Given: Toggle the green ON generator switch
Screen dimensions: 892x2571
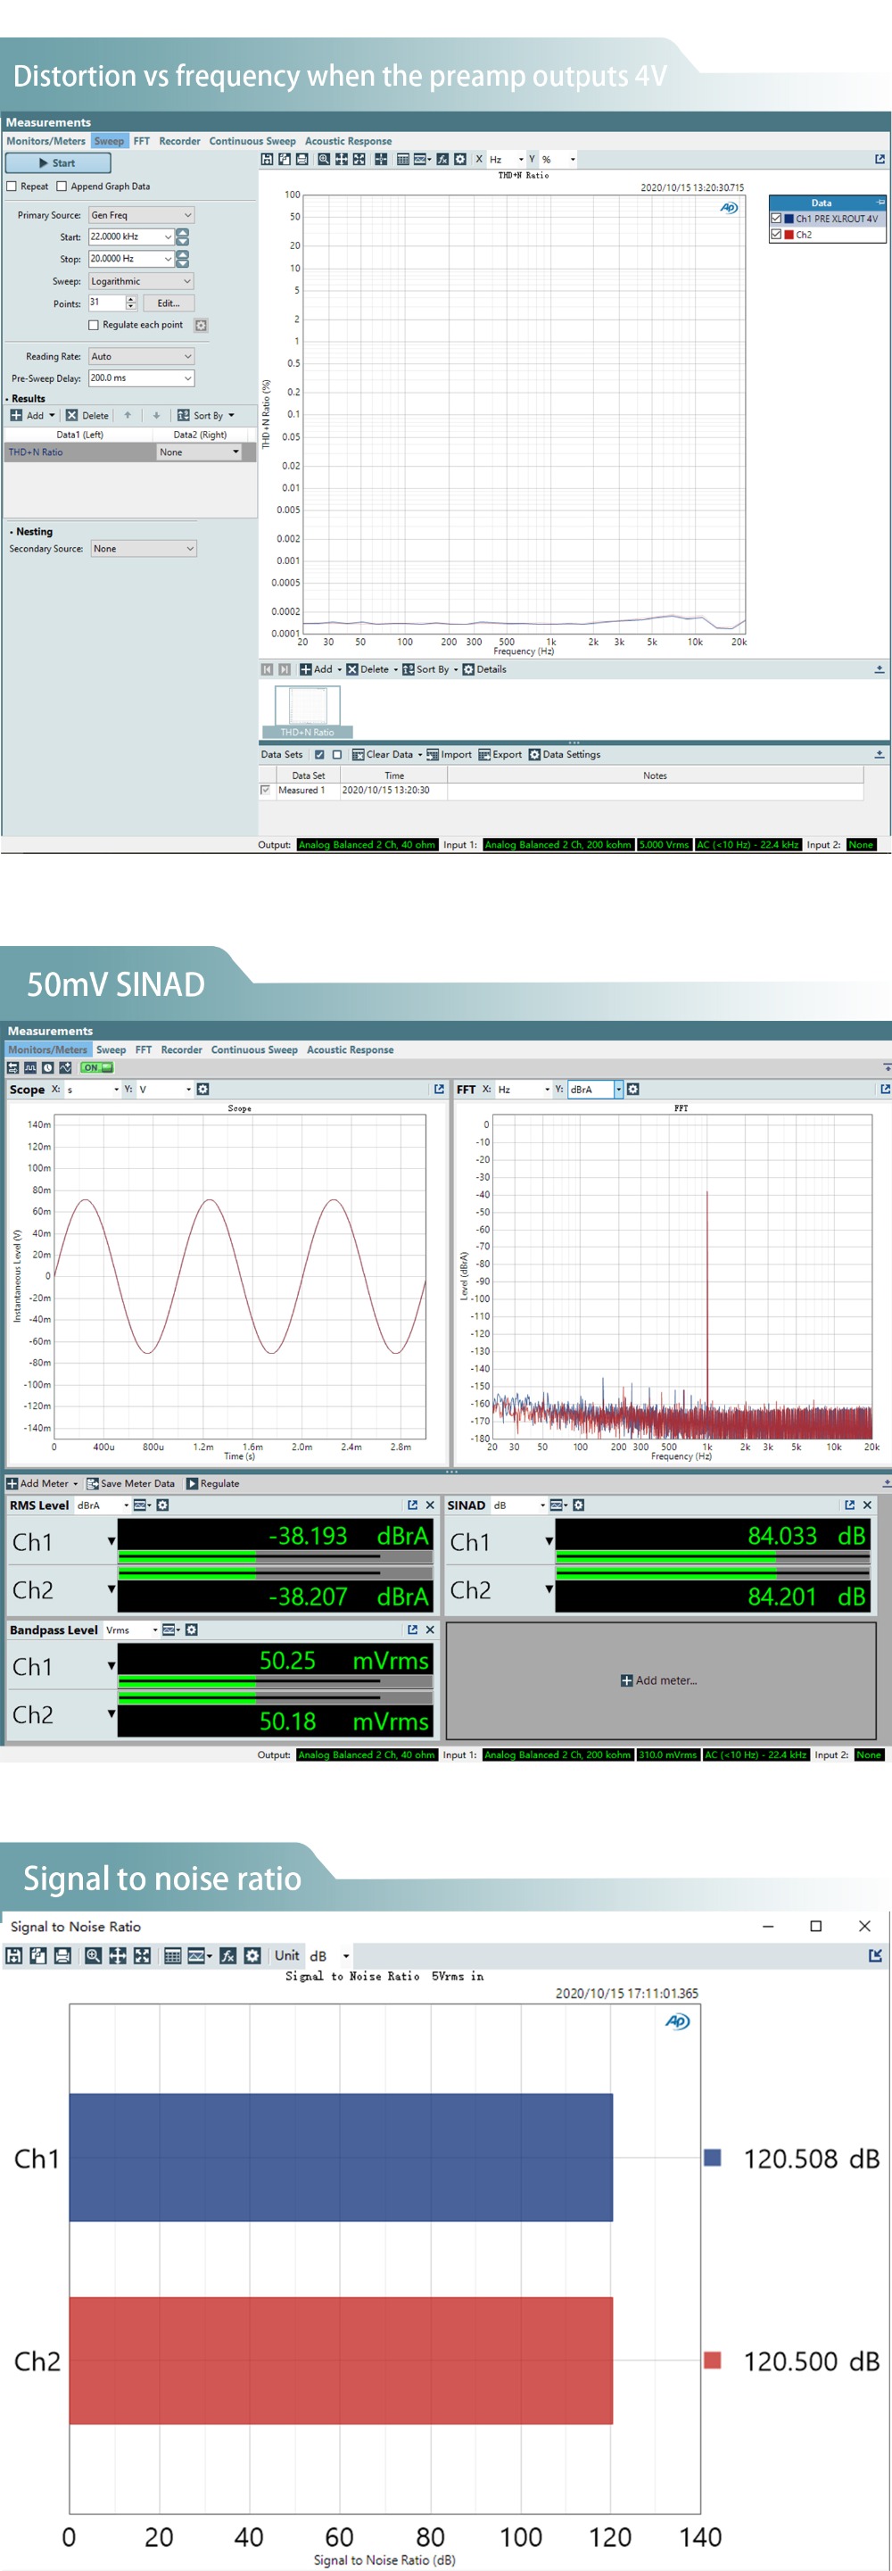Looking at the screenshot, I should 97,1068.
